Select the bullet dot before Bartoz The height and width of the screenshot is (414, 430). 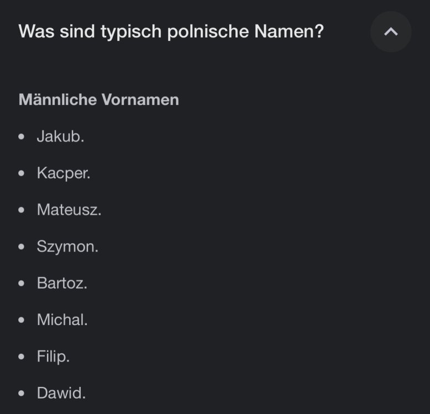coord(22,284)
